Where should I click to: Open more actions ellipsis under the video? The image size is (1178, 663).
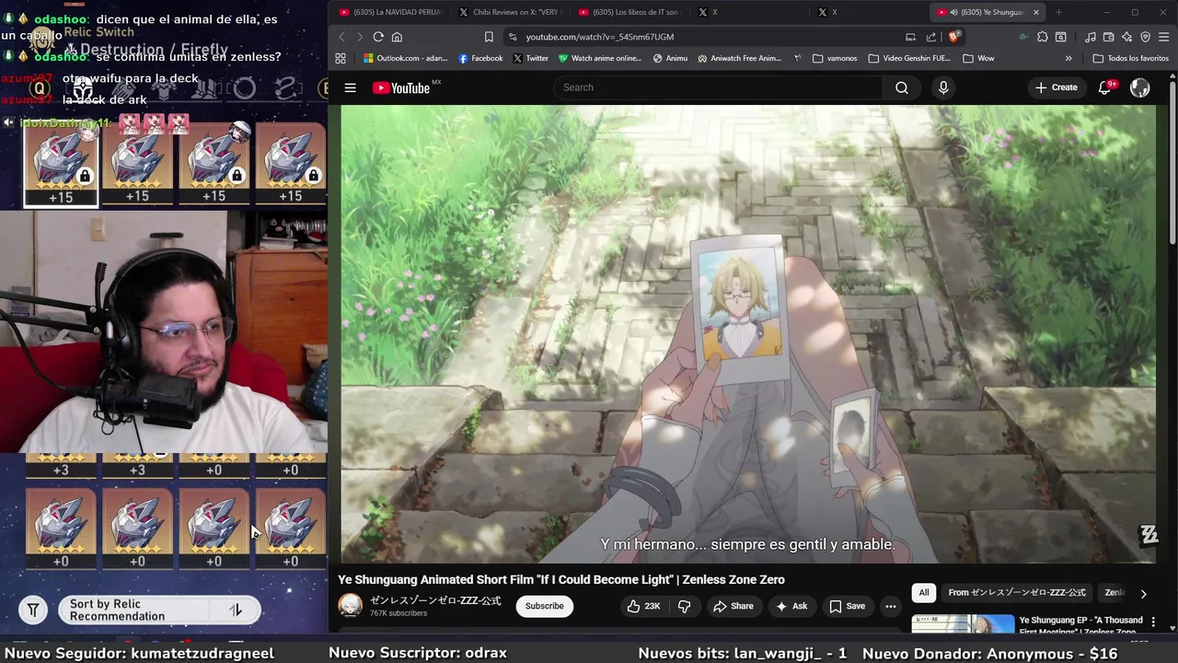tap(890, 606)
